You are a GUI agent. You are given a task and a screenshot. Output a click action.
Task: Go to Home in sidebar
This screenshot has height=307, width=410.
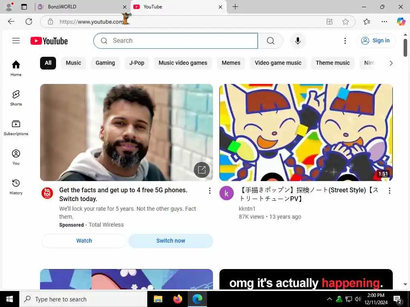[16, 68]
